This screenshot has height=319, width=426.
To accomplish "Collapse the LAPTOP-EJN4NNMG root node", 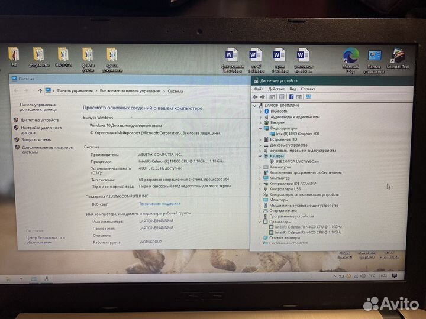I will pyautogui.click(x=255, y=106).
